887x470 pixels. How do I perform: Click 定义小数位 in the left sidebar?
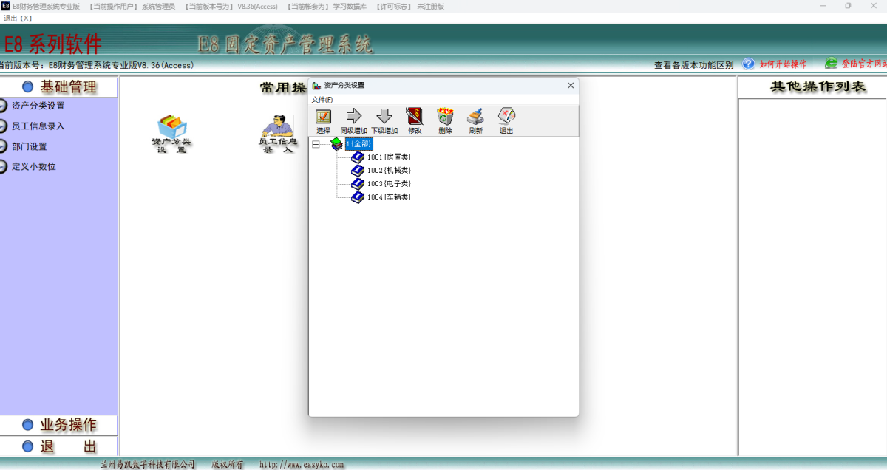(34, 167)
